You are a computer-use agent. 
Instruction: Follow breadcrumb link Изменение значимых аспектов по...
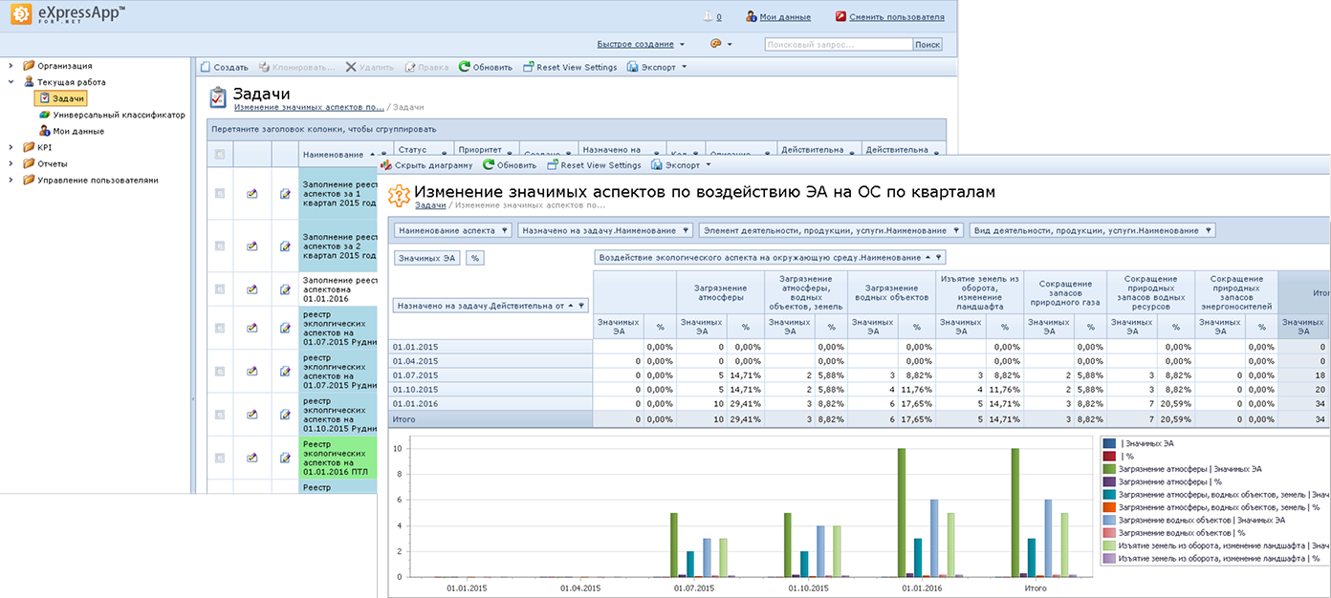pos(309,107)
